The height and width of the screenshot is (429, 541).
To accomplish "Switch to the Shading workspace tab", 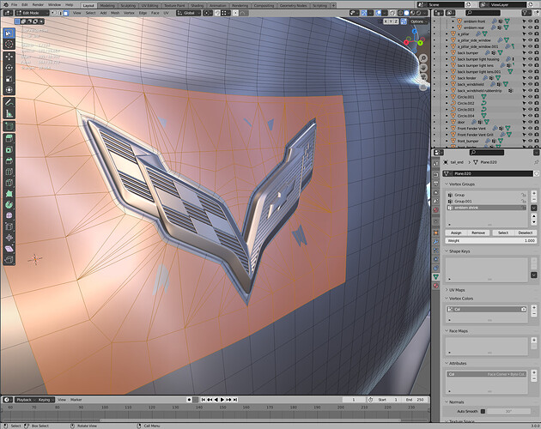I will pos(197,5).
